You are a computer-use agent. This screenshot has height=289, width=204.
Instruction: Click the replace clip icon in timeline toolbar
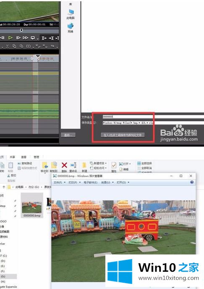[x=28, y=46]
